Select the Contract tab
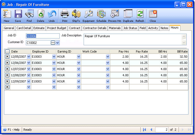Screen dimensions: 195x135 point(75,28)
